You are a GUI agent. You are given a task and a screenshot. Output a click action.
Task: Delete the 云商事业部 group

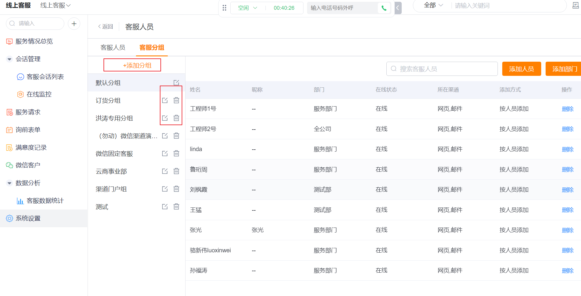(x=176, y=171)
